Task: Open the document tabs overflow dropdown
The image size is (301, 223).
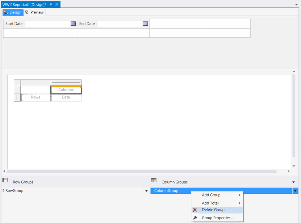Action: [297, 5]
